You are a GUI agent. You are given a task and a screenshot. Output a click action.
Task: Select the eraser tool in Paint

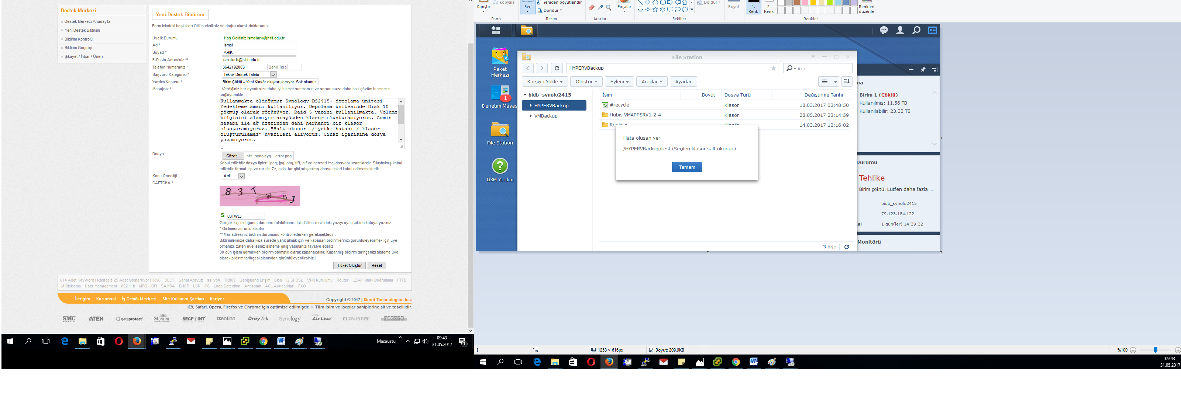coord(591,7)
